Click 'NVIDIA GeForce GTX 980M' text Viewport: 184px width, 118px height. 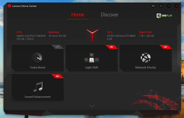[121, 36]
